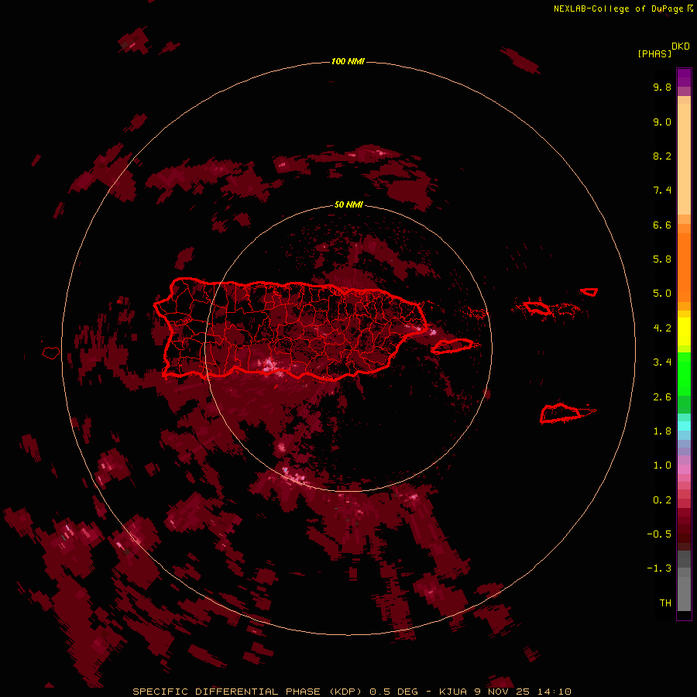Pick the gray color bar segment beside TH
The width and height of the screenshot is (697, 697).
click(x=684, y=594)
